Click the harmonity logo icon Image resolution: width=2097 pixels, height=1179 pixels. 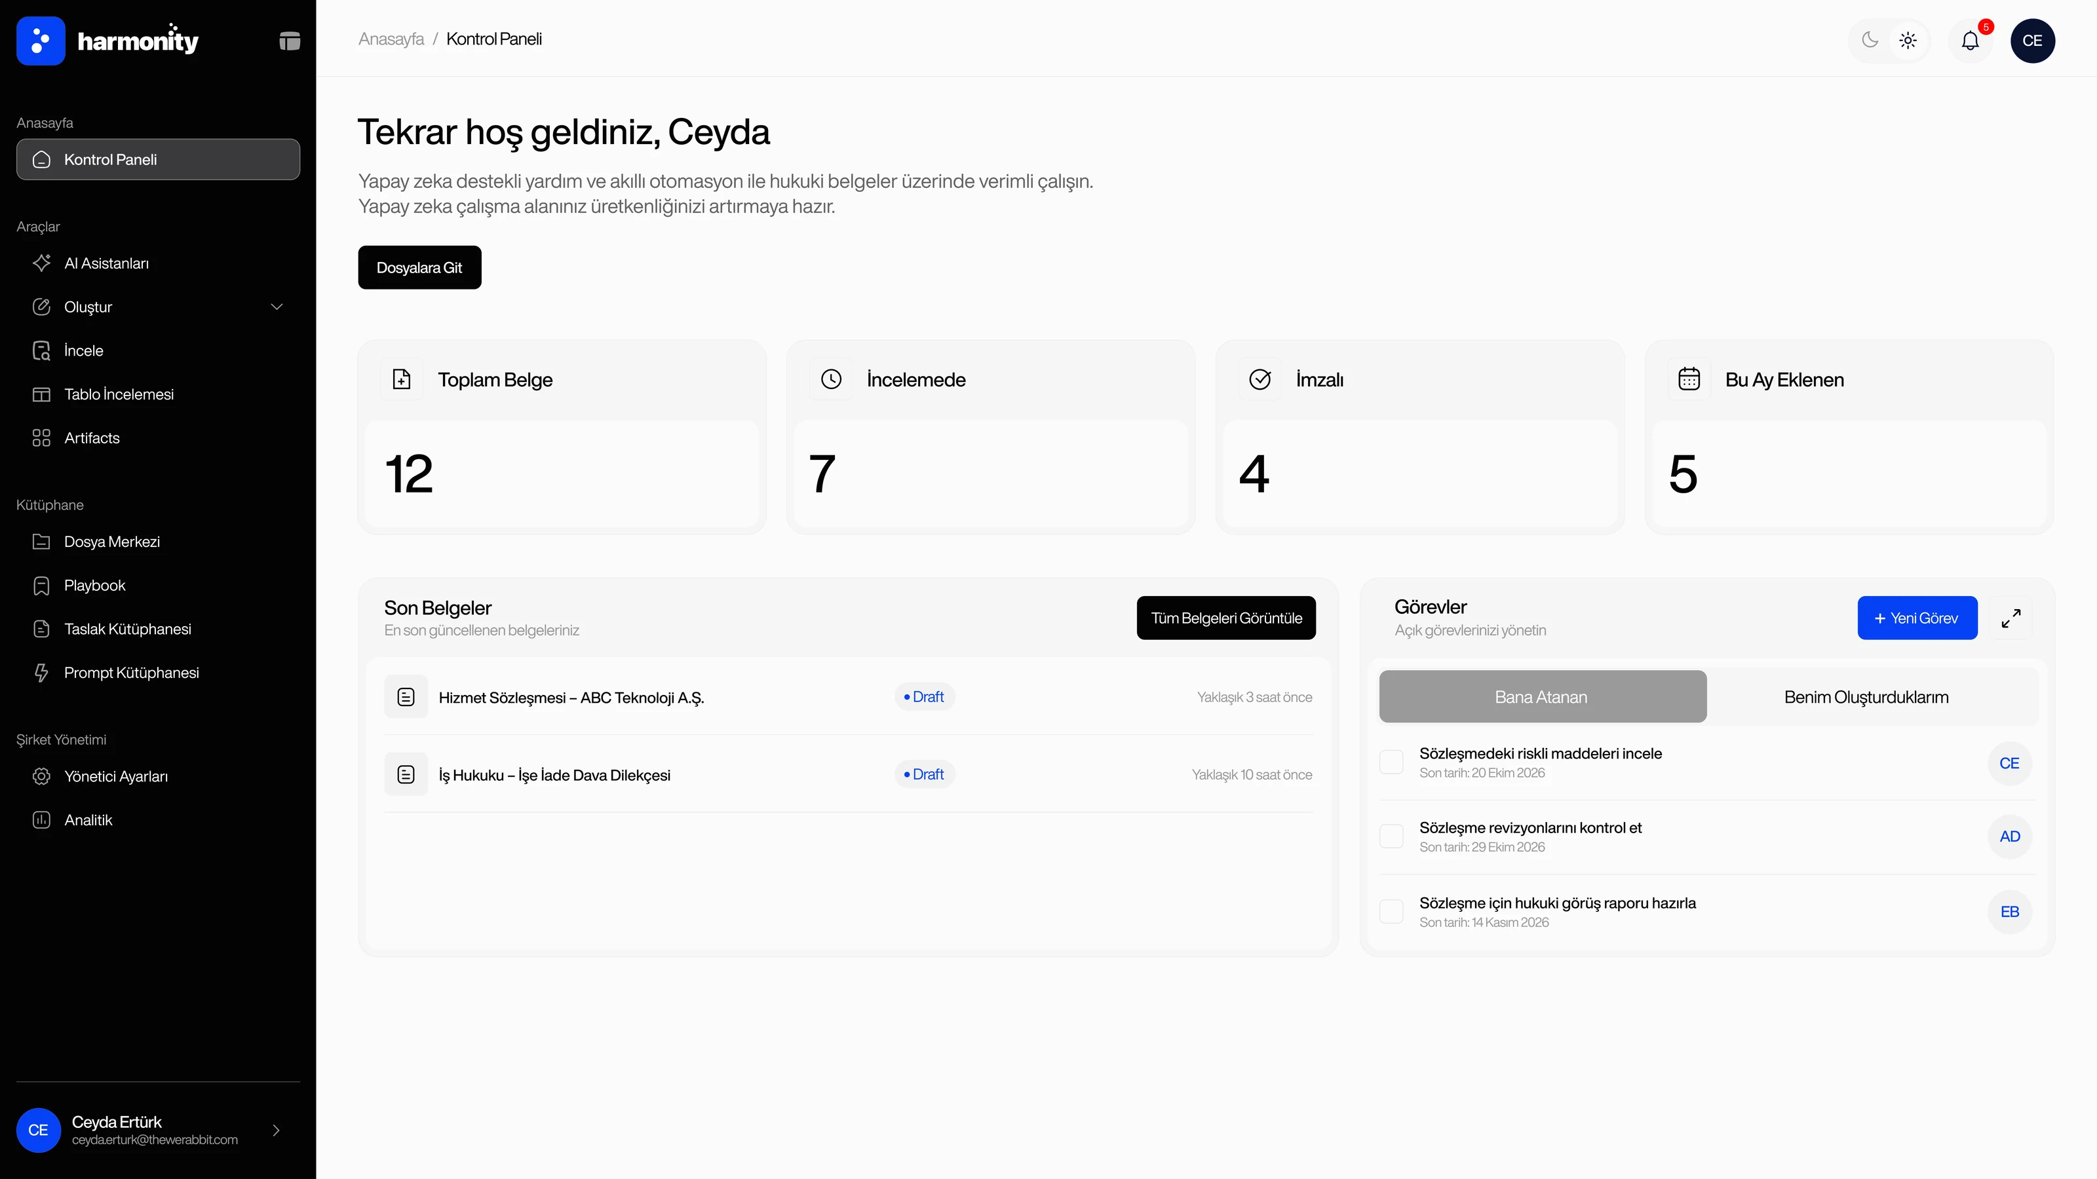[x=41, y=41]
